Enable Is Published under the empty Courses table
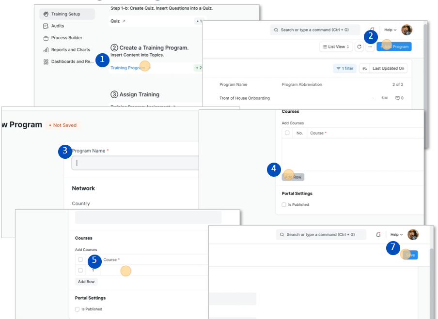Screen dimensions: 438x319 (284, 205)
